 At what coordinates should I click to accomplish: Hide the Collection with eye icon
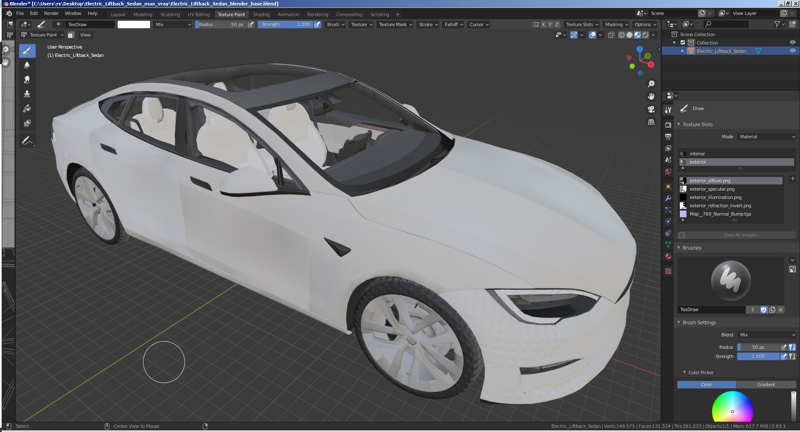point(793,42)
